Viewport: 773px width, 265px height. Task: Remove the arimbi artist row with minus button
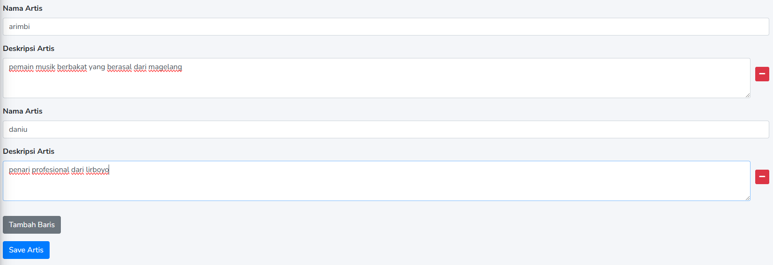pos(762,74)
